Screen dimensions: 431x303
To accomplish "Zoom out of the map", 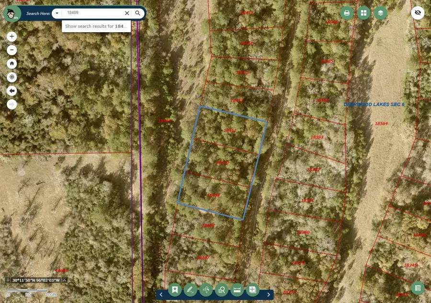I will coord(12,50).
